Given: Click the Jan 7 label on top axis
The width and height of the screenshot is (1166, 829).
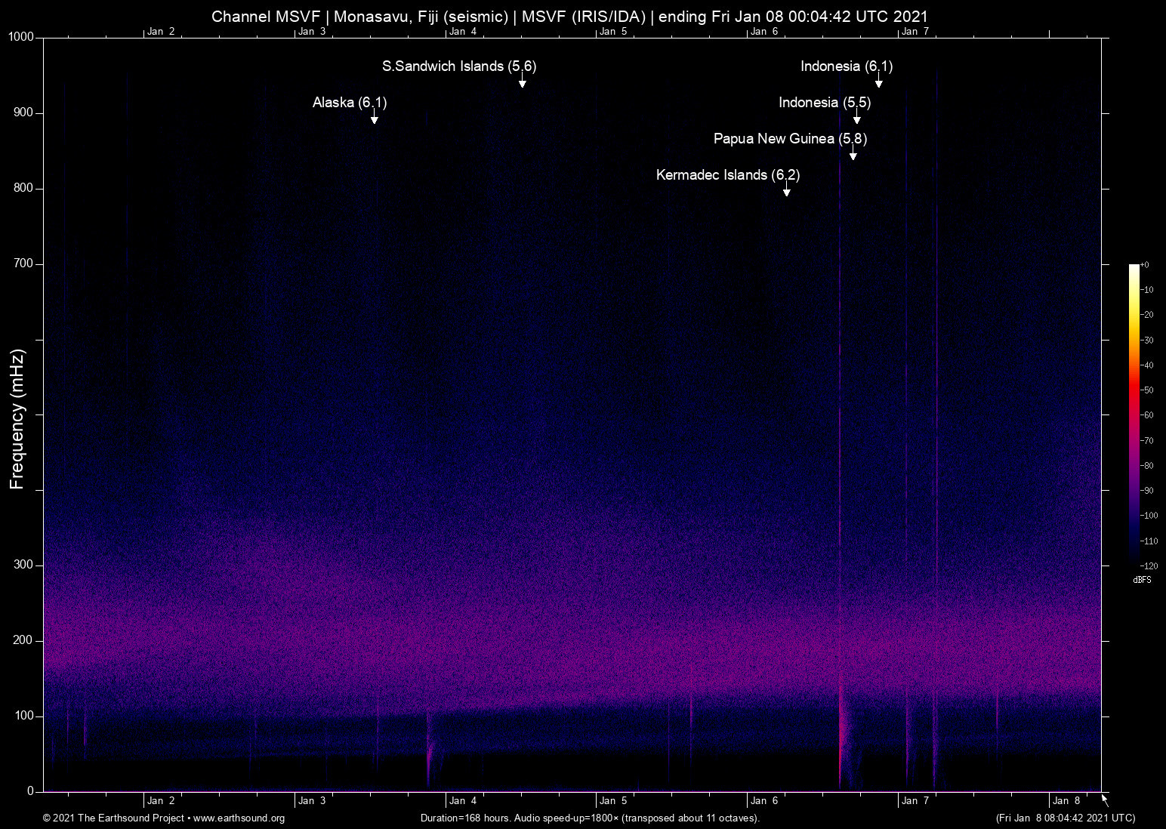Looking at the screenshot, I should coord(915,31).
